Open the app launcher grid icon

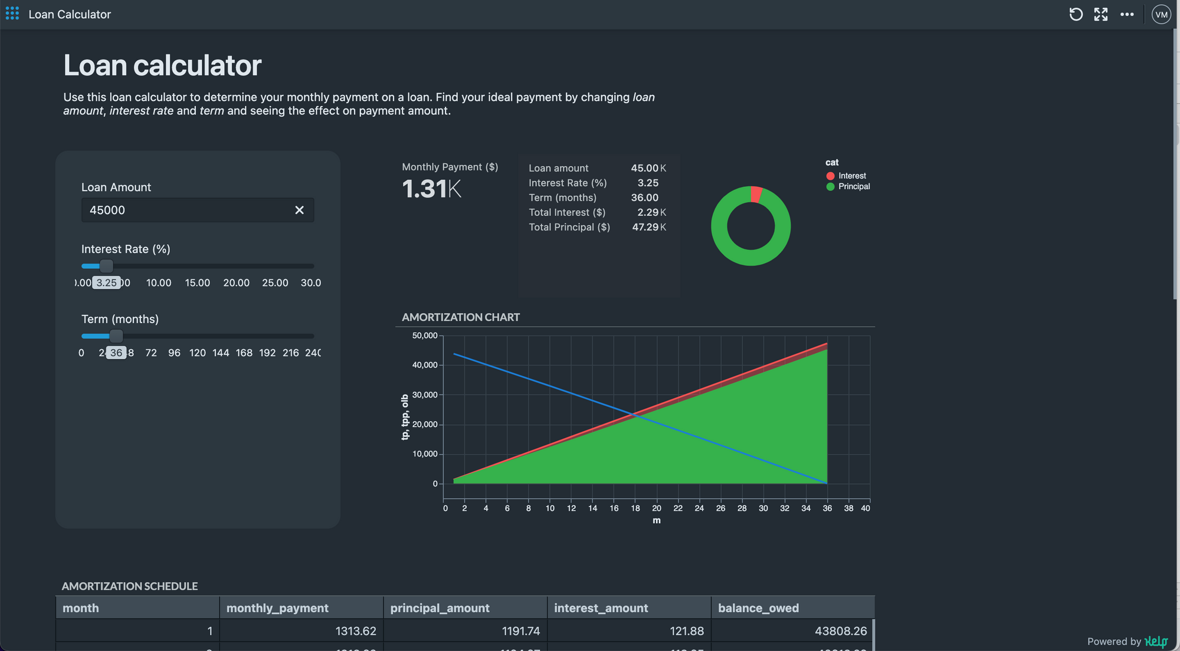12,14
